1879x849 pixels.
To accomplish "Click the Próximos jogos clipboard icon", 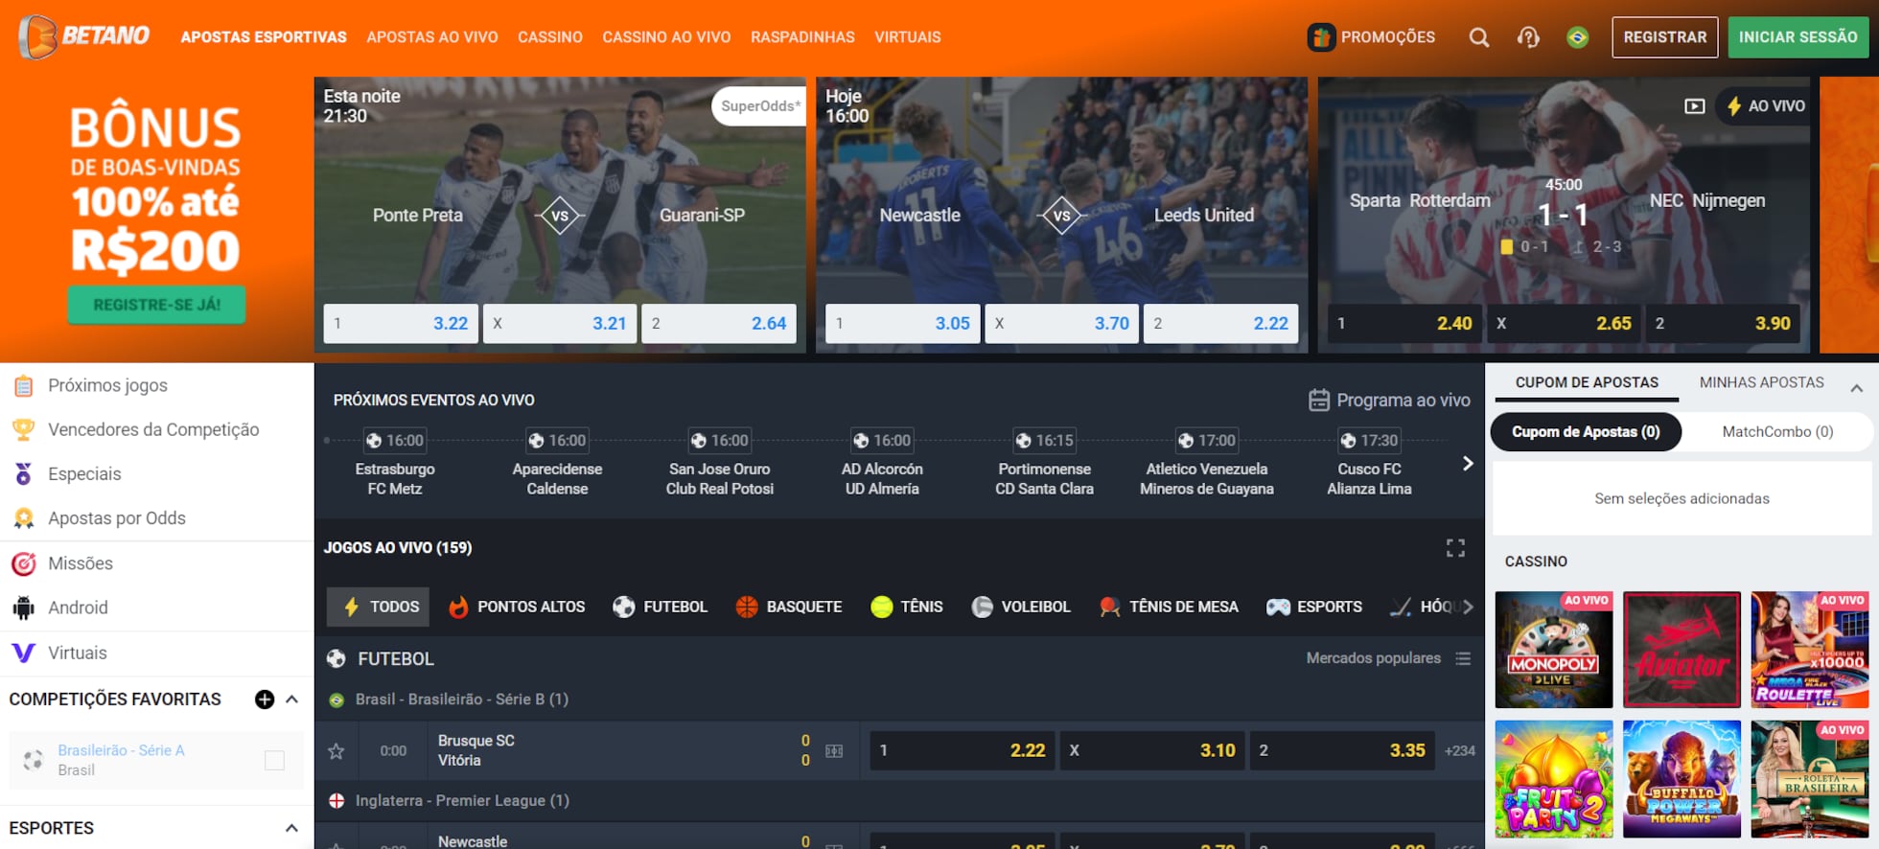I will [x=23, y=385].
